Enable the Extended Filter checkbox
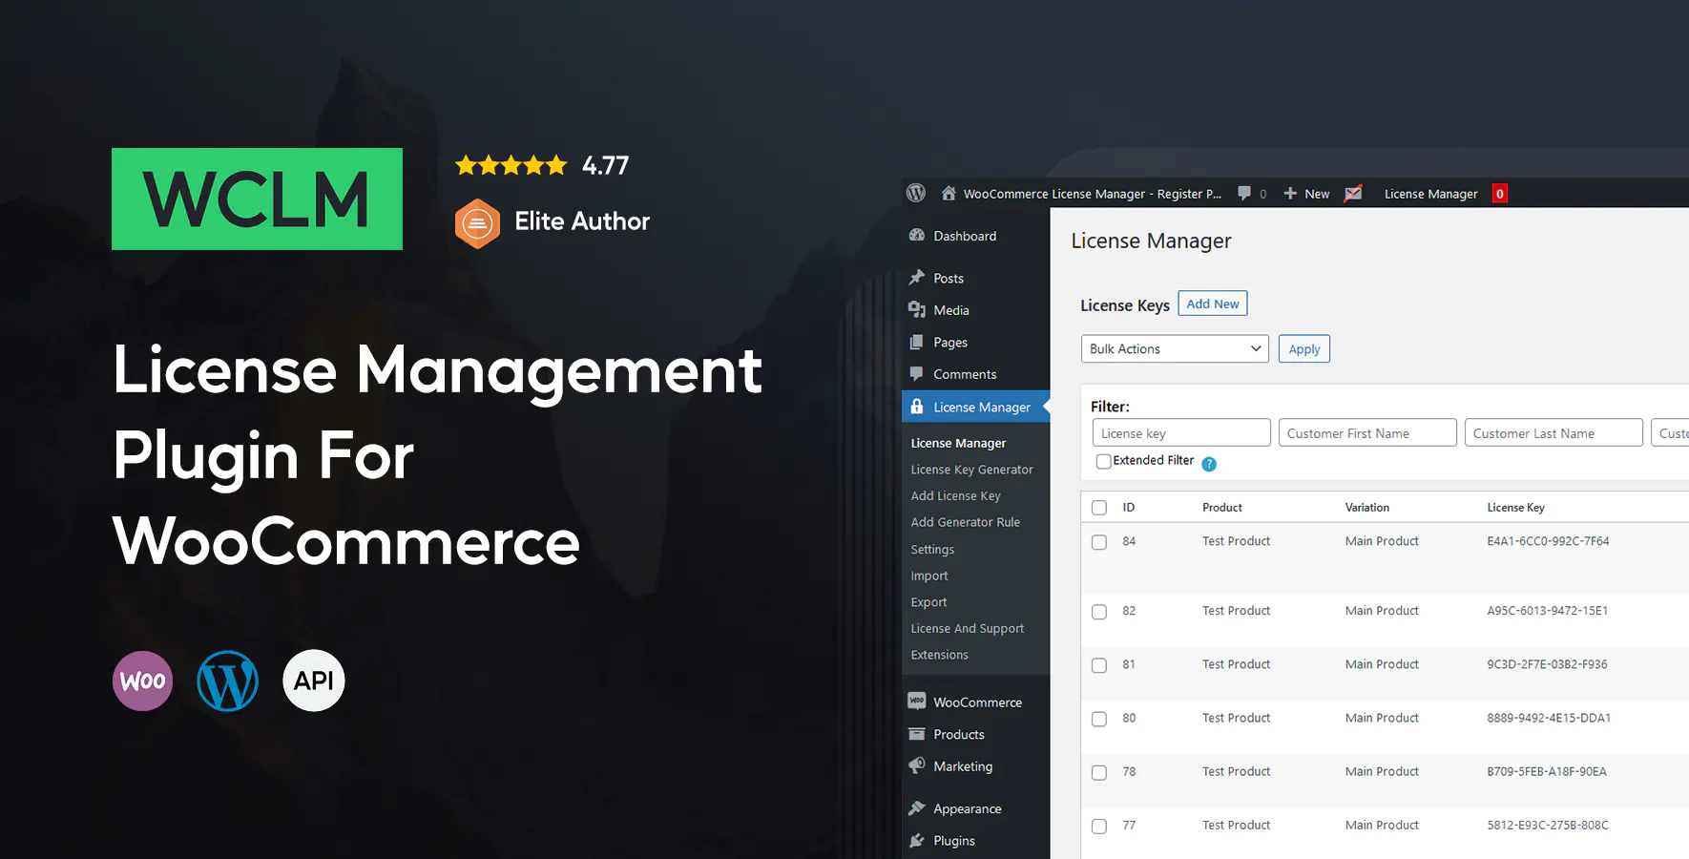1689x859 pixels. [1103, 461]
